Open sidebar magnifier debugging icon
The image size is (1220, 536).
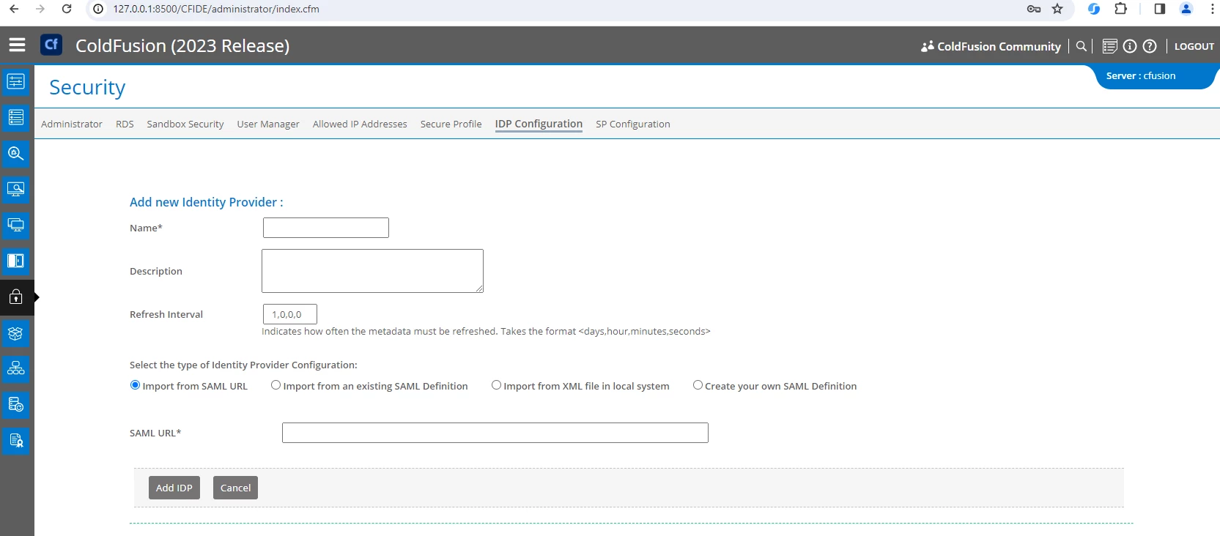coord(16,153)
